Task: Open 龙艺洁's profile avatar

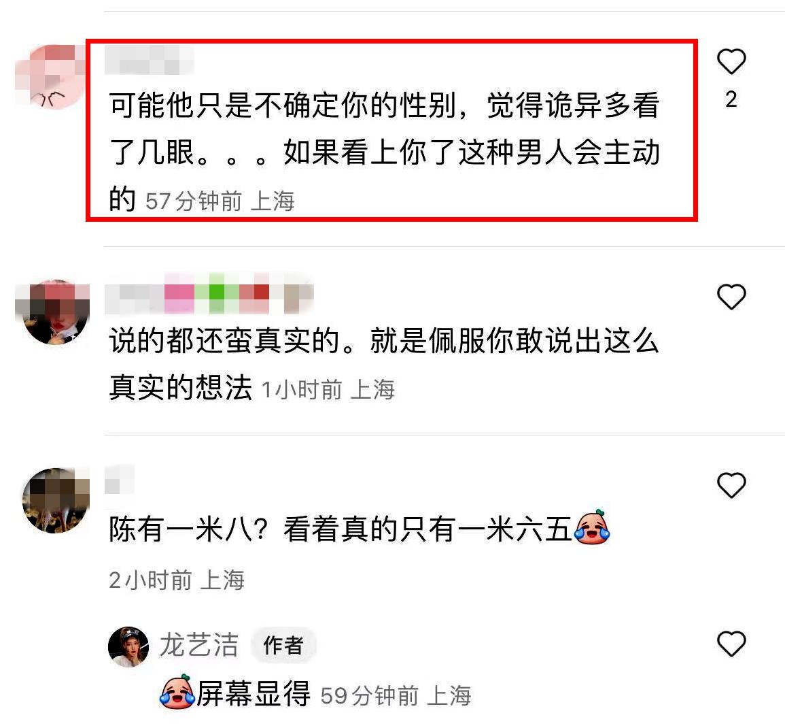Action: [128, 646]
